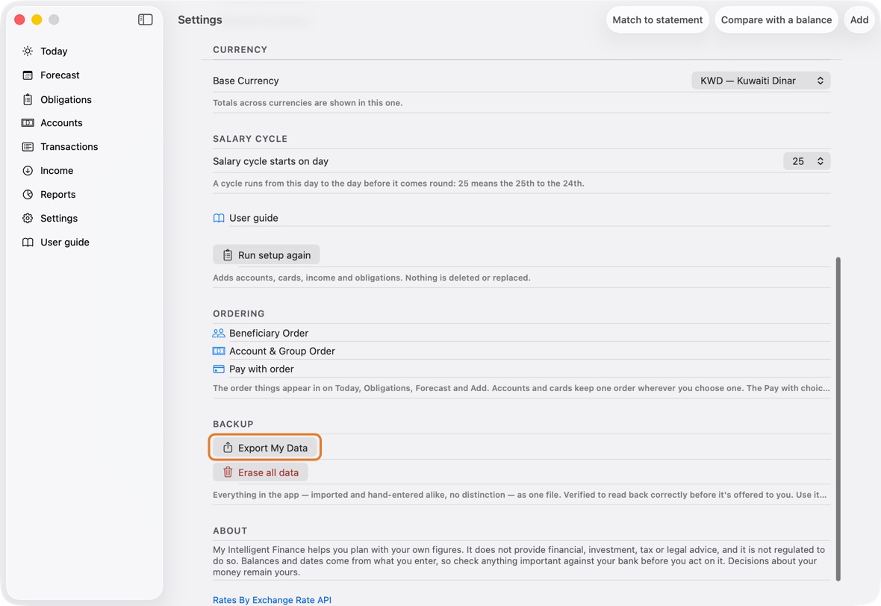Click the share icon on Export My Data
The width and height of the screenshot is (881, 606).
(x=228, y=448)
